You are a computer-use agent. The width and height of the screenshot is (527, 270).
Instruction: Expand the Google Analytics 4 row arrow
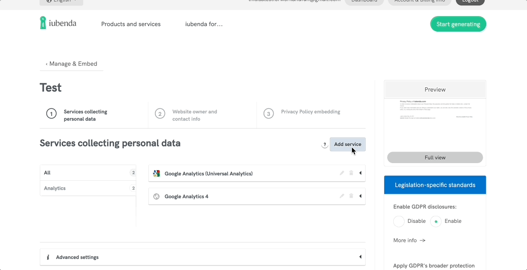point(360,196)
